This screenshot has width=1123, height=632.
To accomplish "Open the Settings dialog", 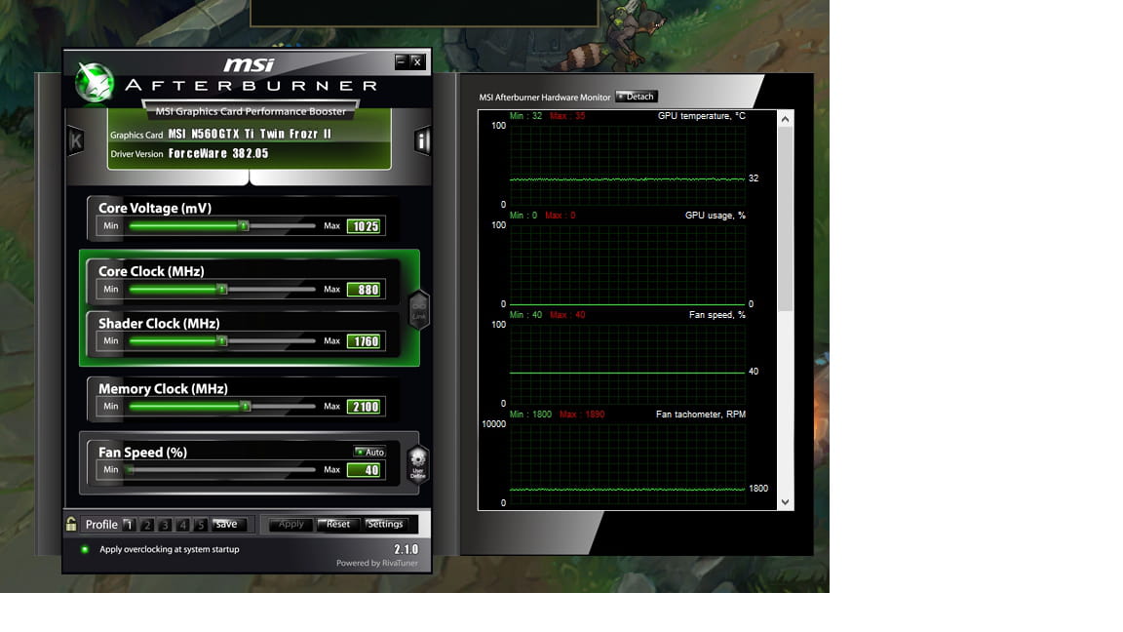I will [x=385, y=524].
